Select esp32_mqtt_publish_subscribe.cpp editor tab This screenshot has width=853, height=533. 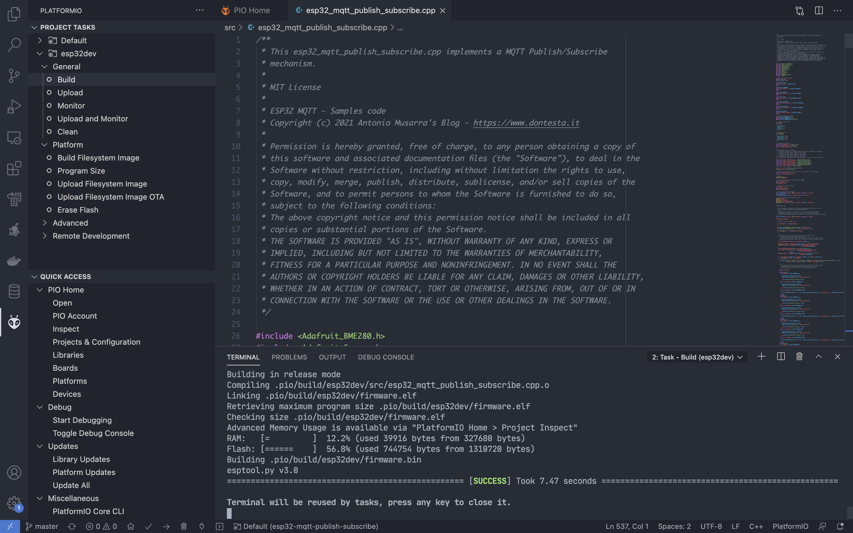click(369, 11)
